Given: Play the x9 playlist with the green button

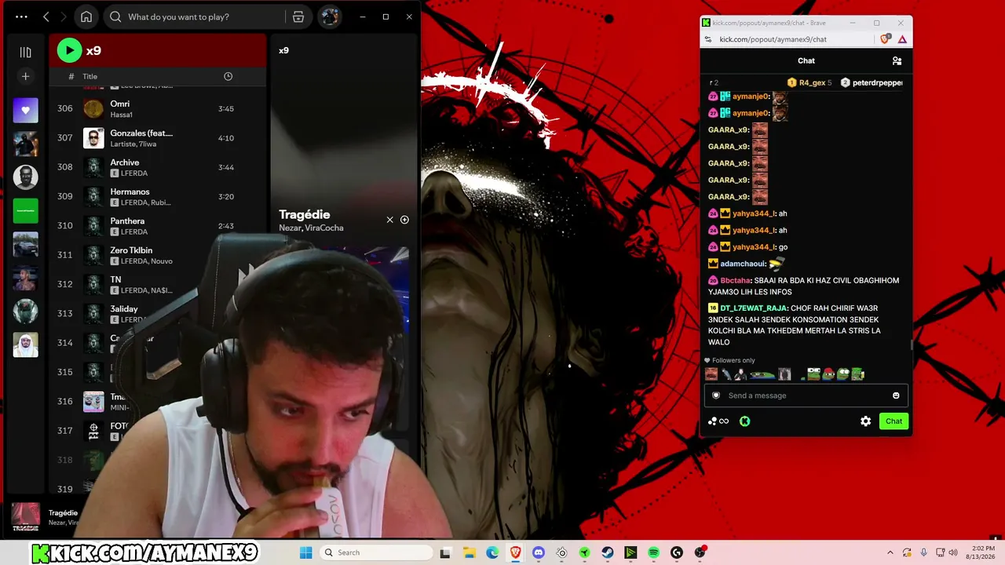Looking at the screenshot, I should point(69,50).
